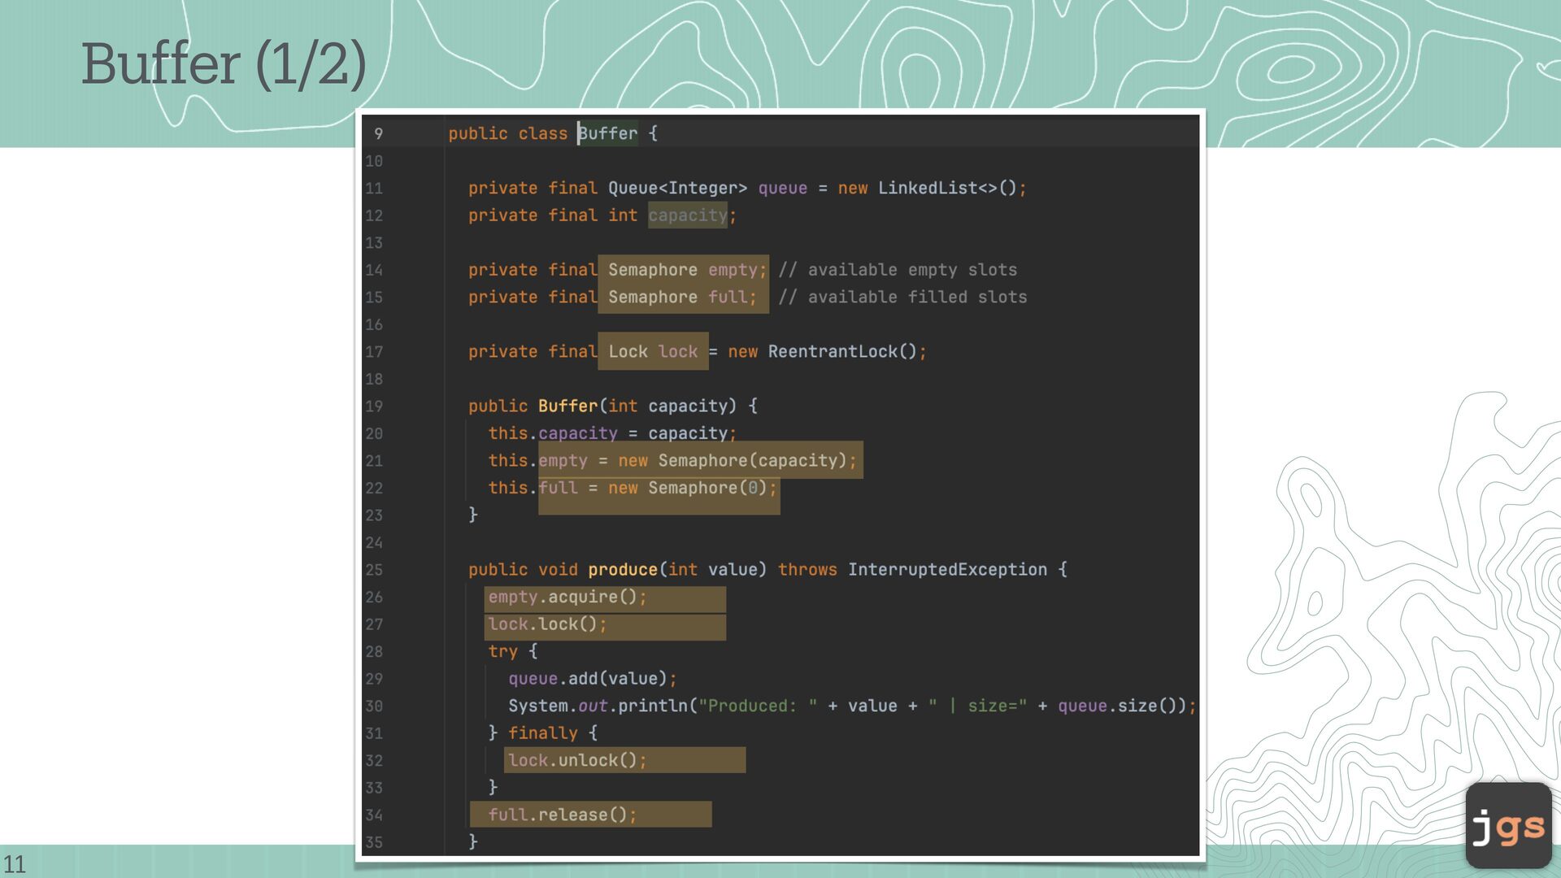Click highlighted capacity field declaration
This screenshot has height=878, width=1561.
coord(687,215)
